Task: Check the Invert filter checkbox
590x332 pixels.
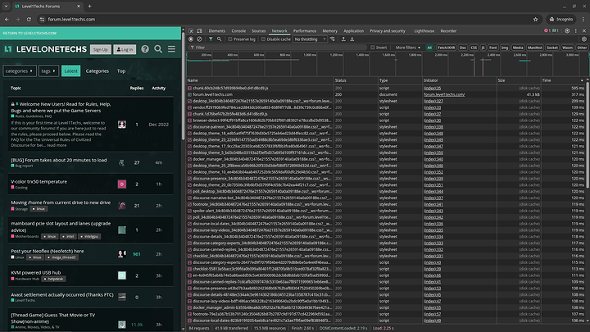Action: pyautogui.click(x=373, y=48)
